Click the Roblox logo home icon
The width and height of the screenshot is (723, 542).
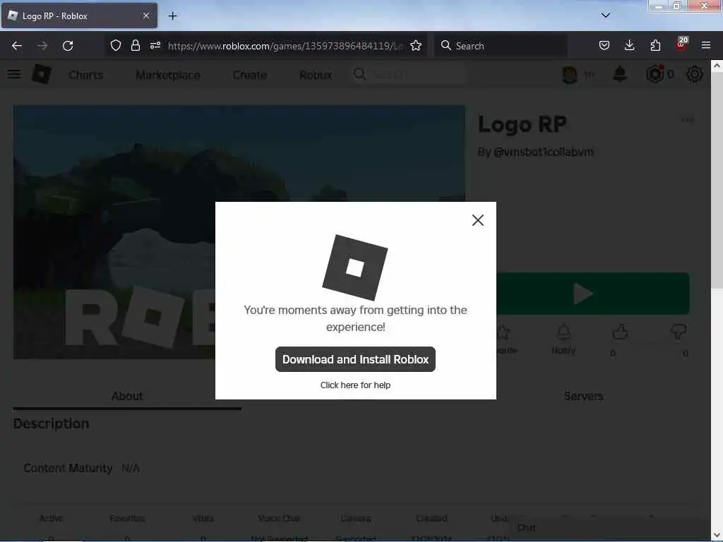pyautogui.click(x=42, y=74)
